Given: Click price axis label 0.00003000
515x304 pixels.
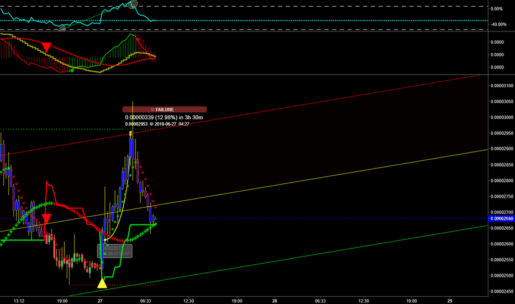Looking at the screenshot, I should [x=502, y=117].
